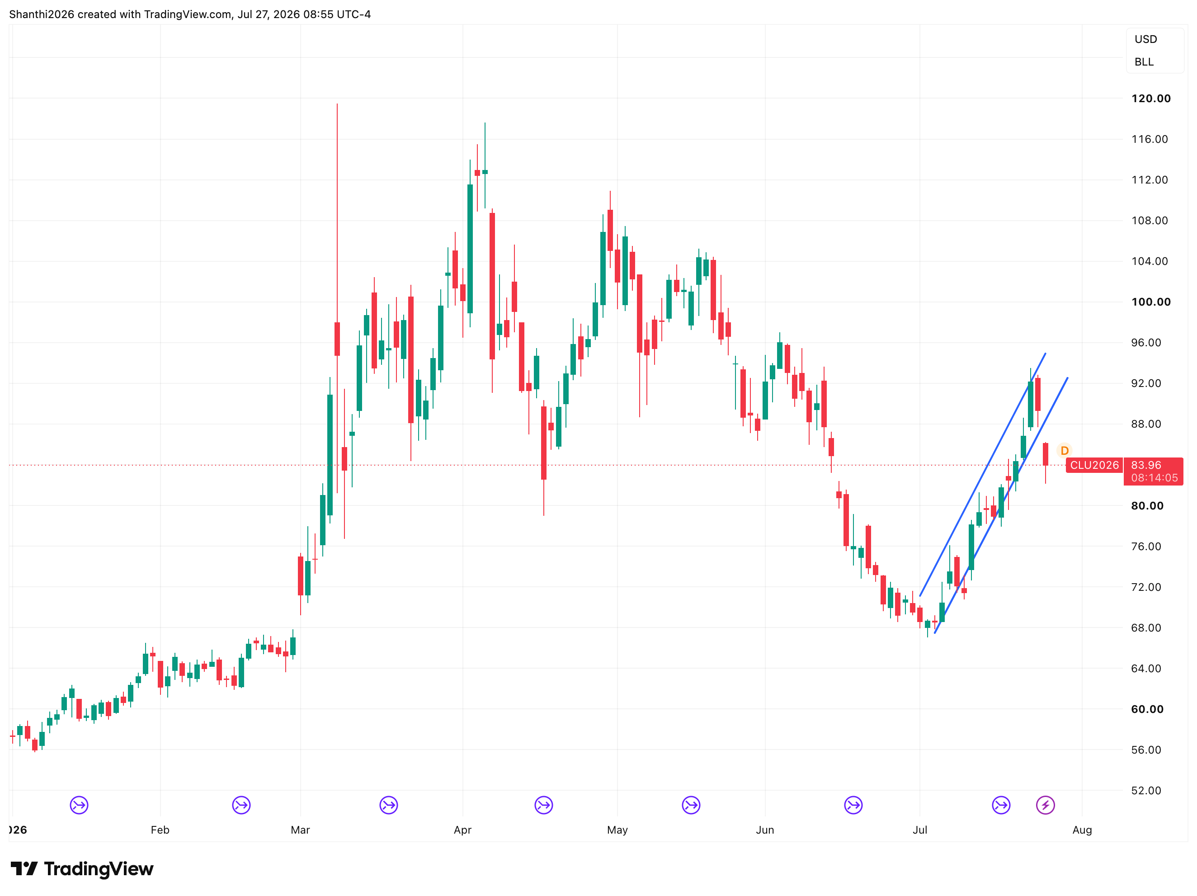Click the 60.00 price axis label

[x=1147, y=709]
